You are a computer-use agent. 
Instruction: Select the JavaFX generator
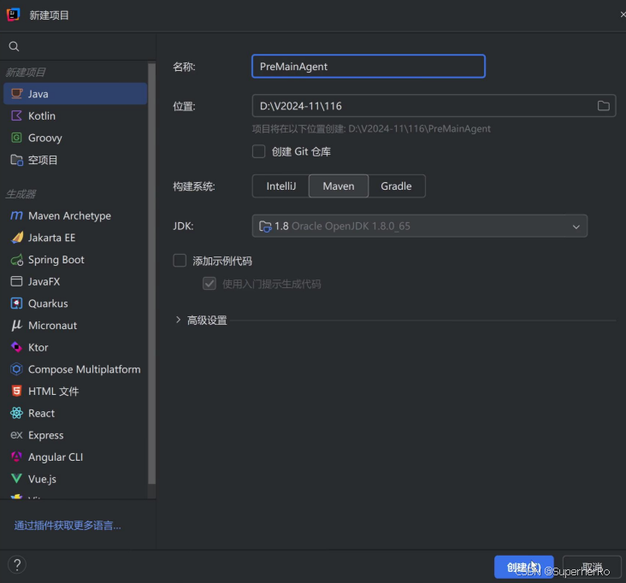[x=75, y=281]
